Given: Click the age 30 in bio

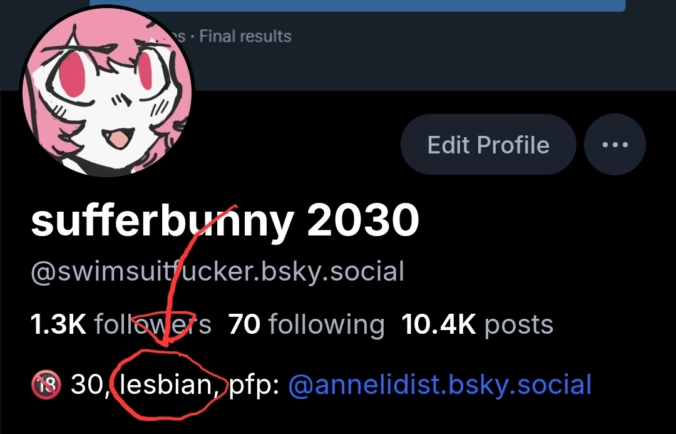Looking at the screenshot, I should click(88, 385).
